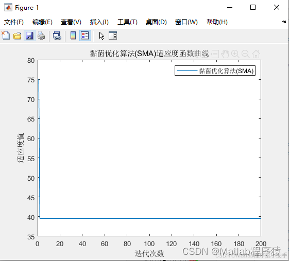
Task: Open the 帮助(H) menu
Action: [x=217, y=22]
